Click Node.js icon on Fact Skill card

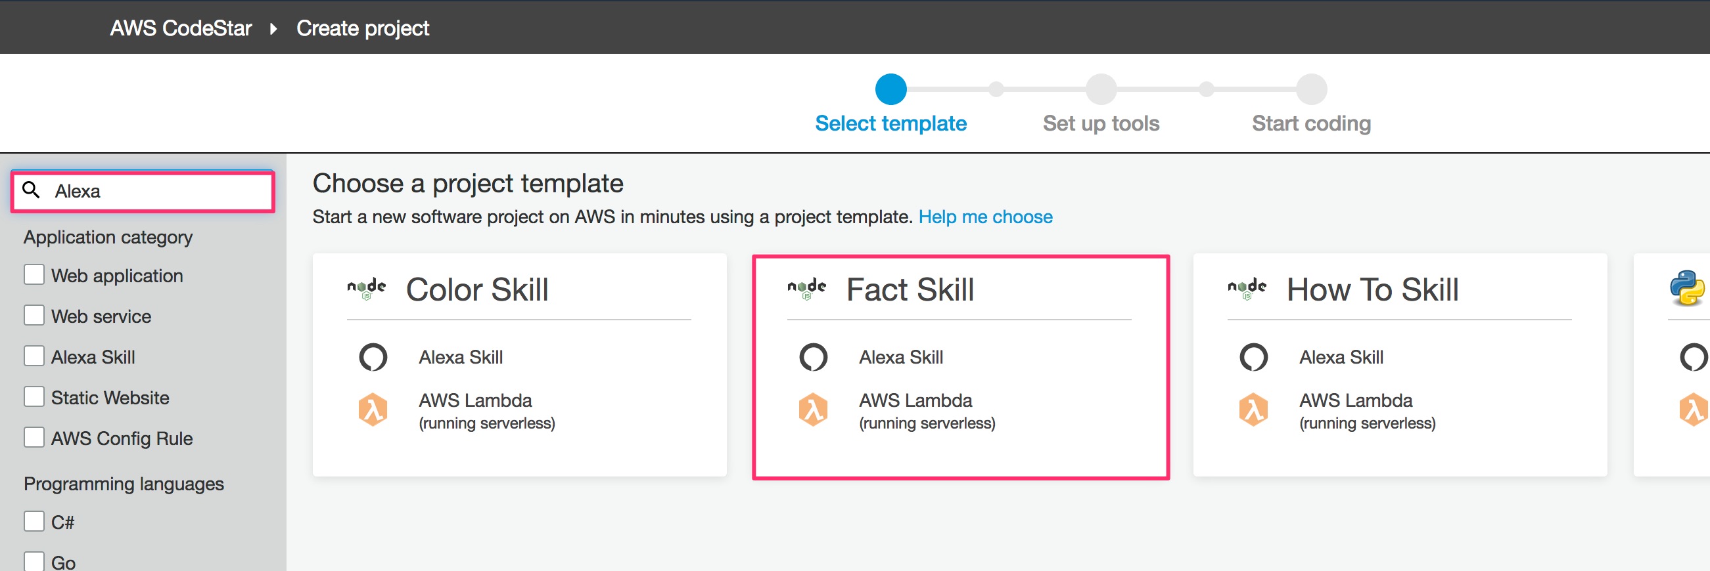806,289
